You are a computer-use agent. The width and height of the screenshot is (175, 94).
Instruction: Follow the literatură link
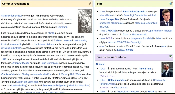click(62, 27)
